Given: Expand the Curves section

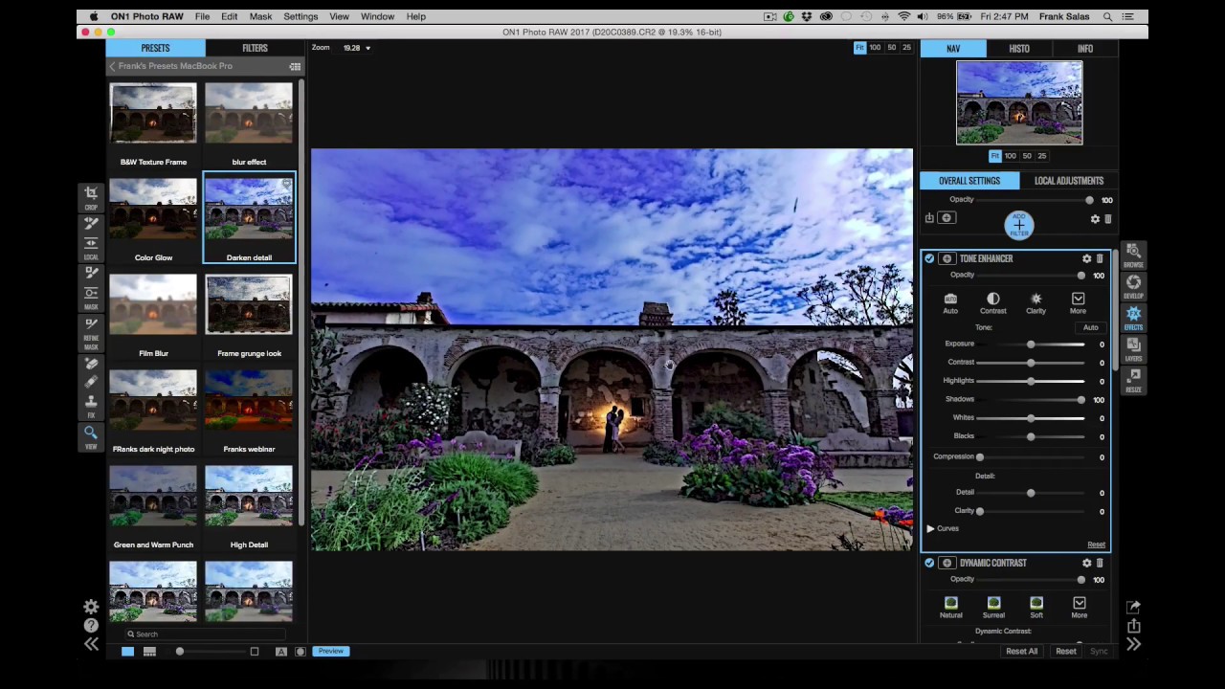Looking at the screenshot, I should [930, 528].
